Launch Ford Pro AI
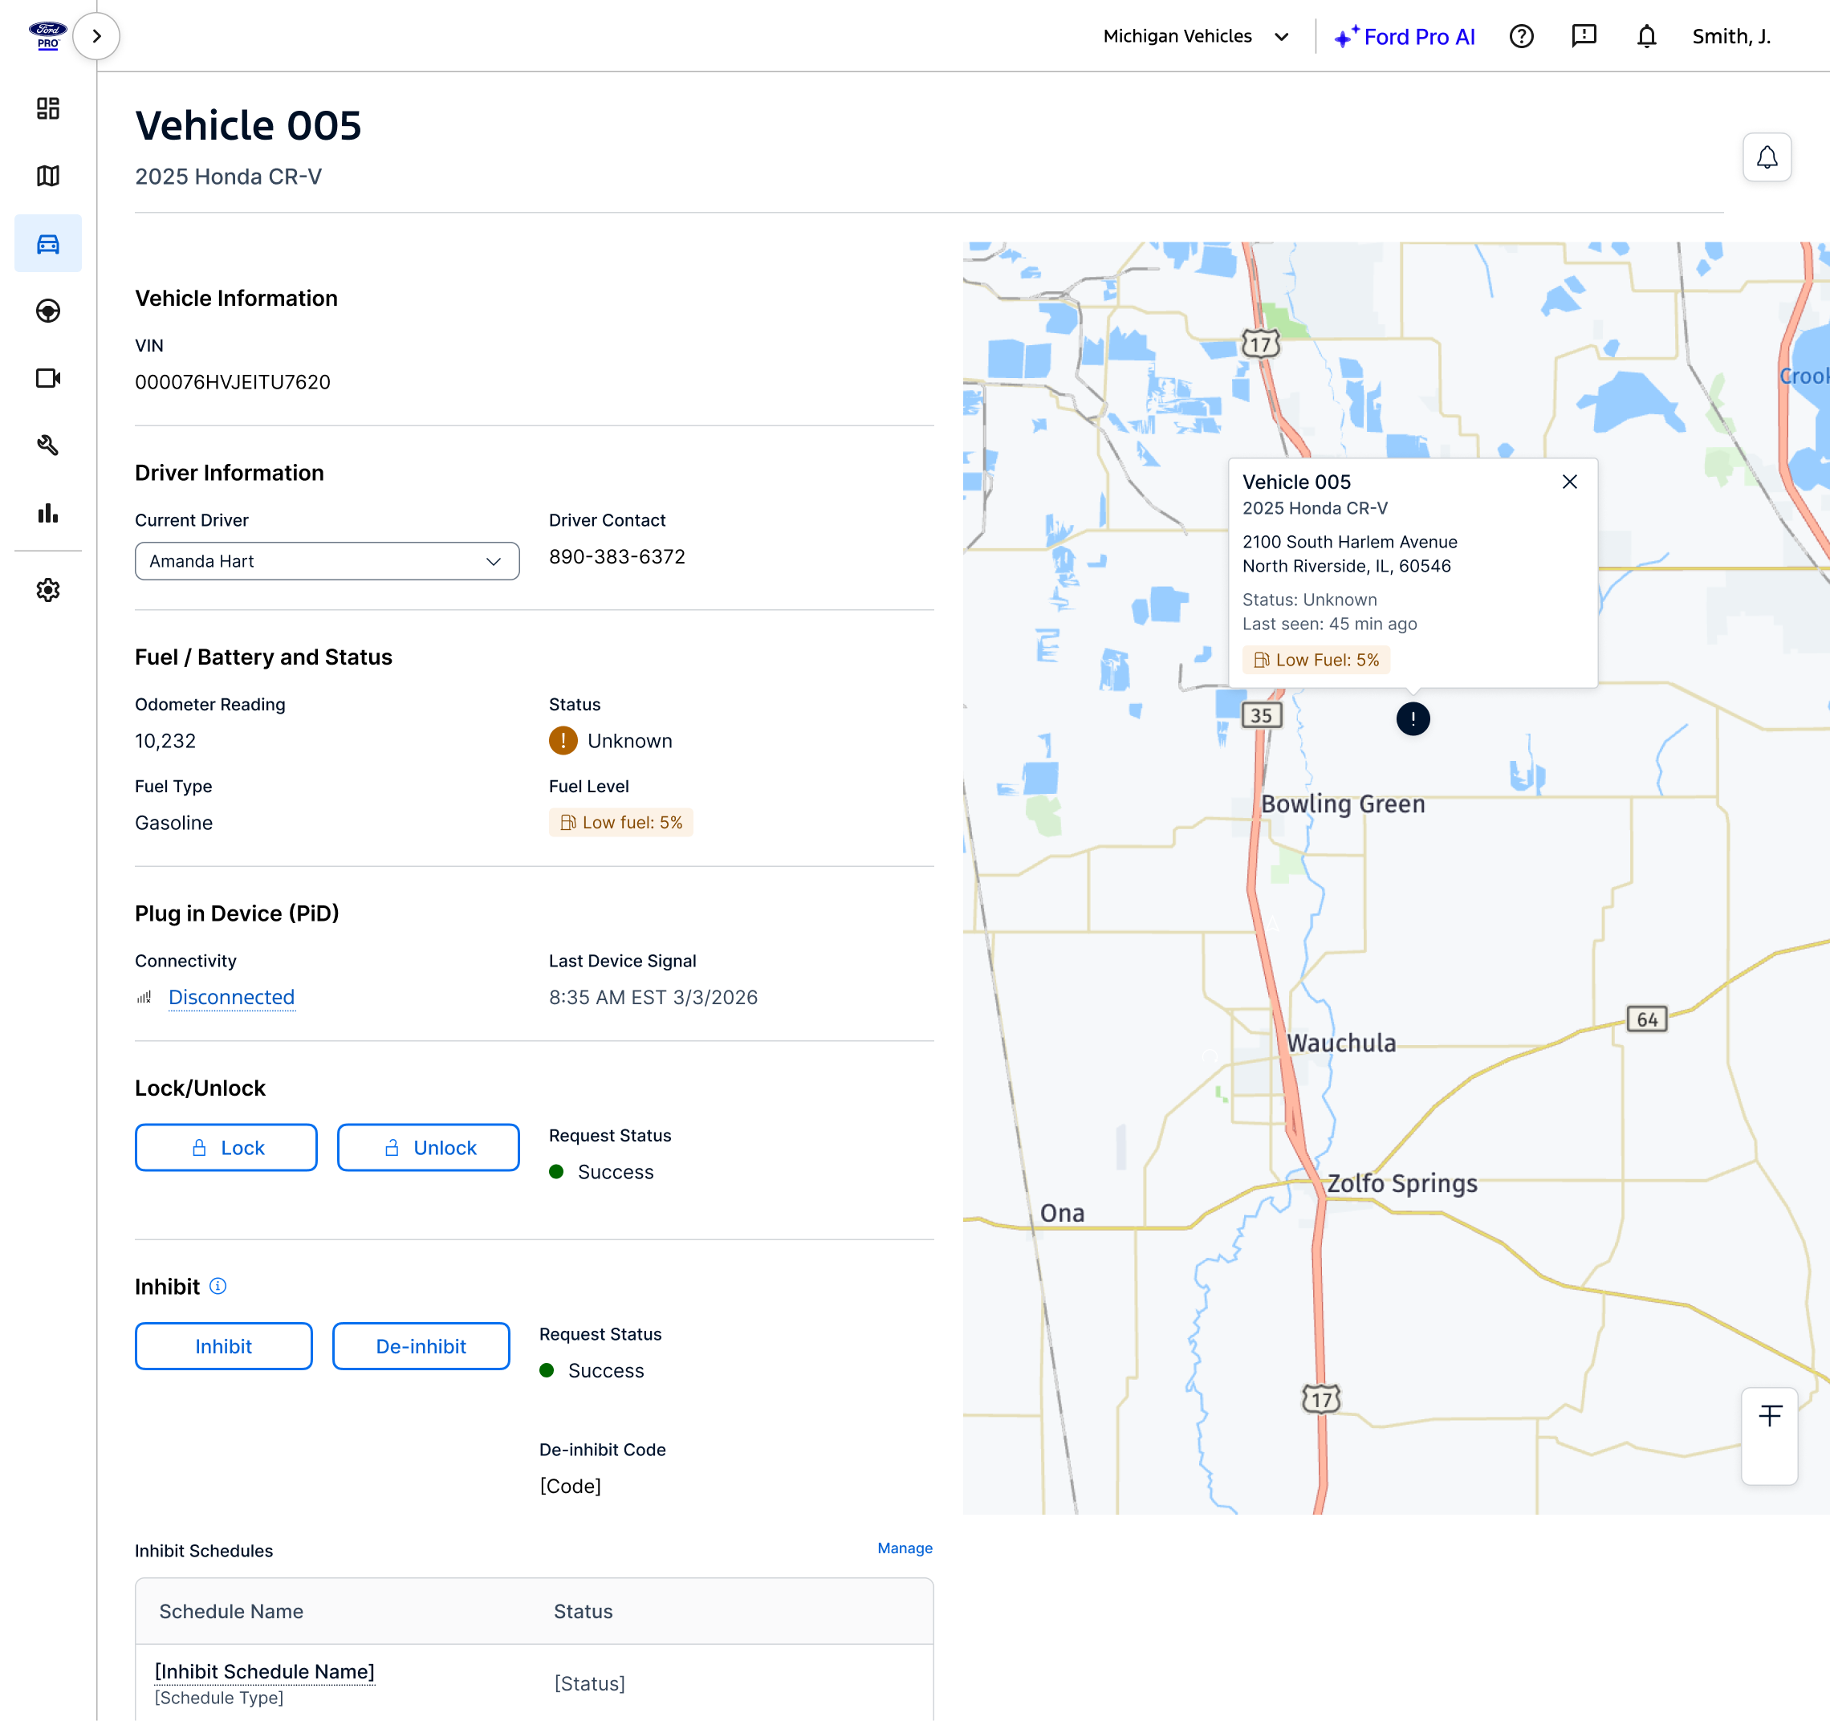The image size is (1830, 1721). 1405,37
